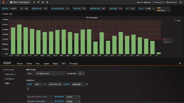Viewport: 184px width, 103px height.
Task: Open the share dashboard icon
Action: [38, 2]
